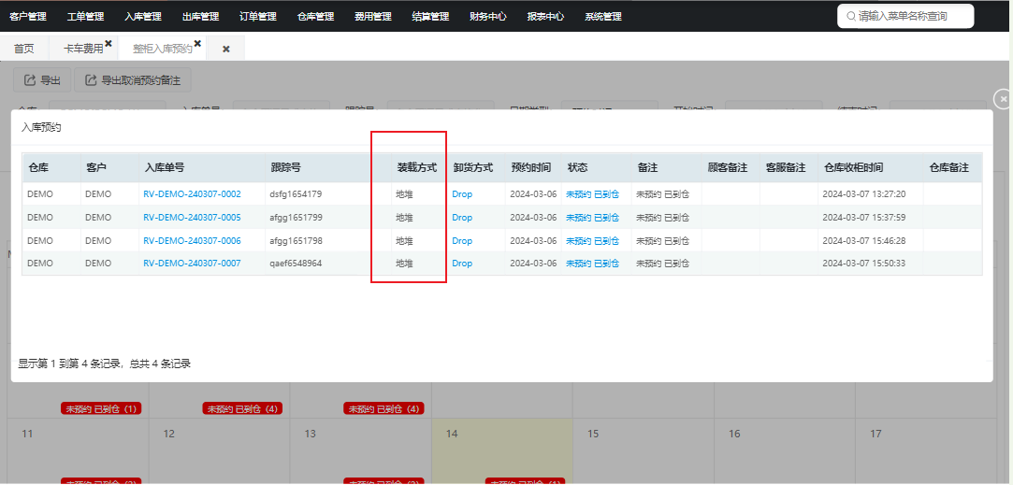Click calendar day 14 highlighted cell
Image resolution: width=1013 pixels, height=485 pixels.
(x=502, y=450)
